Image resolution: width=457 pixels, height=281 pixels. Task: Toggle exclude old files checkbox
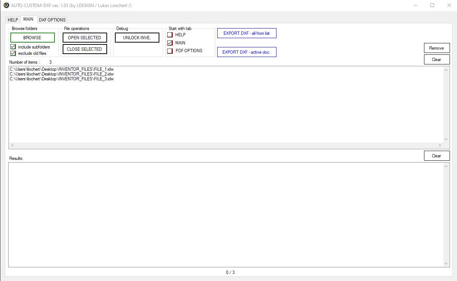(x=13, y=53)
